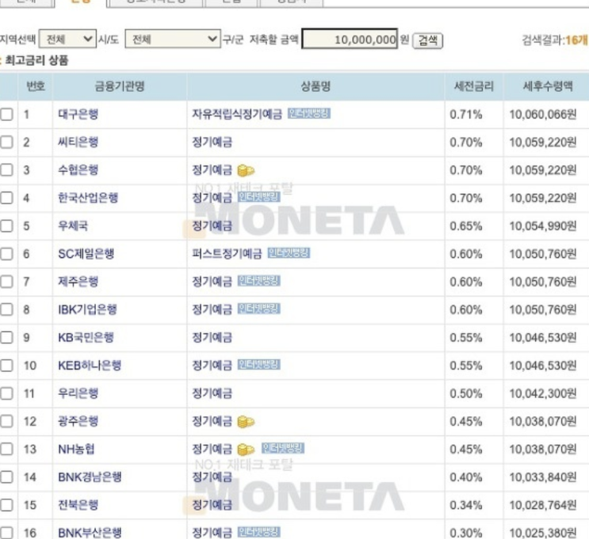Open BNK경남은행 institution link

click(90, 476)
